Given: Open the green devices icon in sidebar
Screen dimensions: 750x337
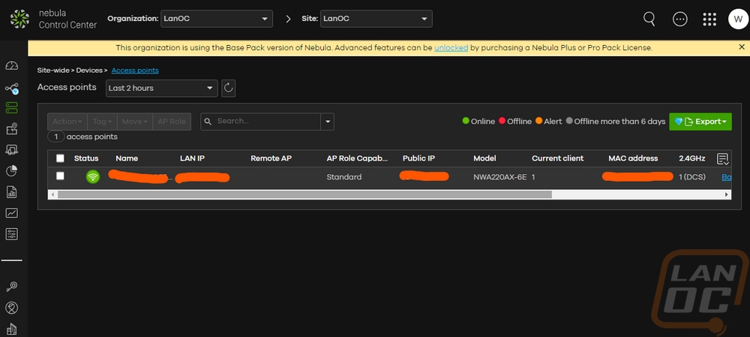Looking at the screenshot, I should click(x=11, y=107).
